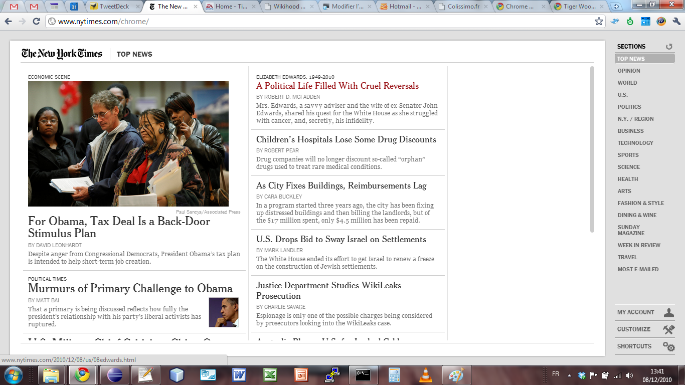Select the World section
685x385 pixels.
[627, 83]
